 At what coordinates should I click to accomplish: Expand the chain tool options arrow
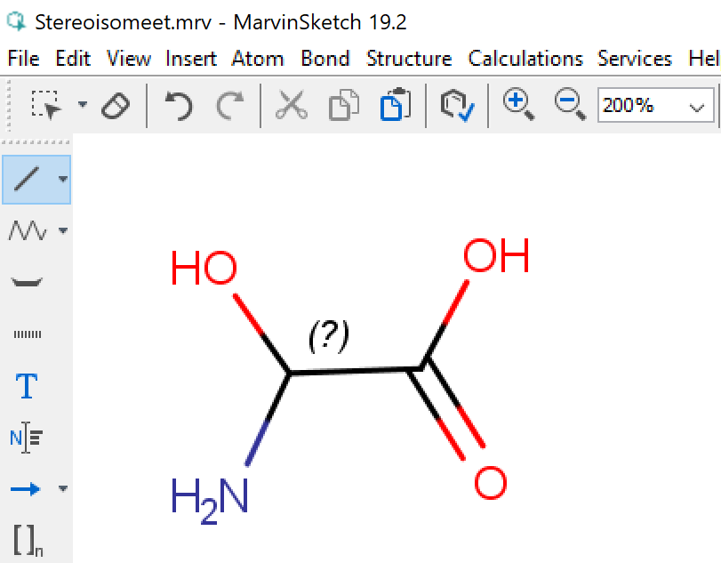(x=62, y=231)
